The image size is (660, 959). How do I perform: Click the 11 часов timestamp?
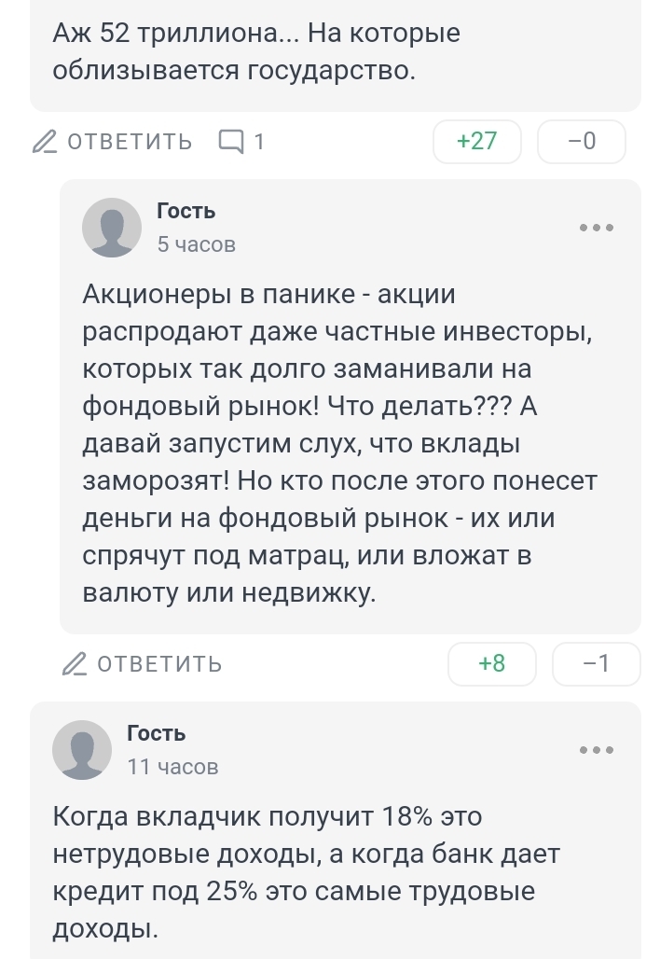coord(172,767)
